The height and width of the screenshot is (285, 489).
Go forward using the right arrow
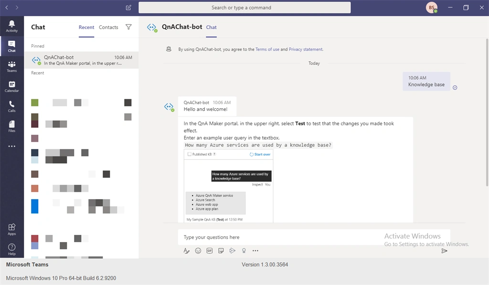click(17, 8)
